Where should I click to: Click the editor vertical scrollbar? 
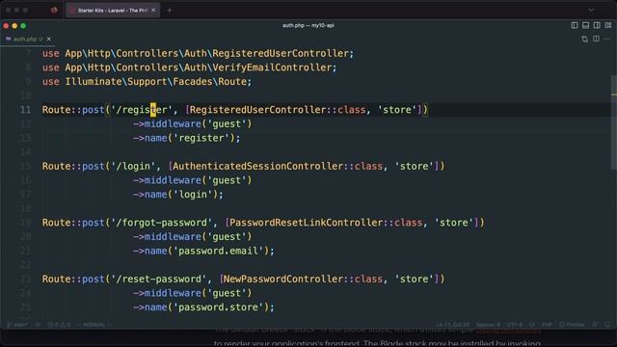(x=613, y=122)
